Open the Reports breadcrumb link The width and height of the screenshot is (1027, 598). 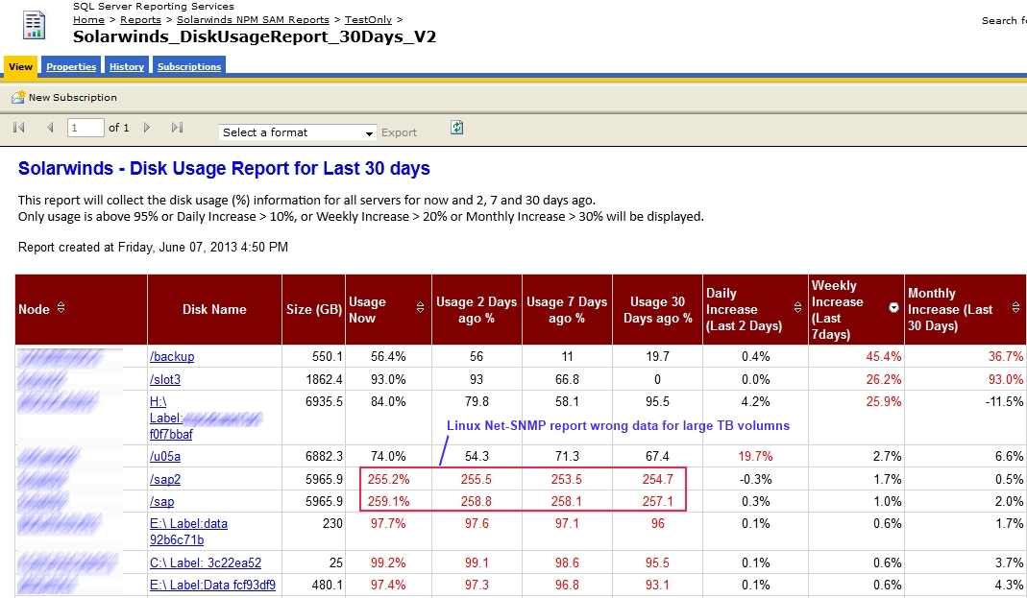point(140,19)
